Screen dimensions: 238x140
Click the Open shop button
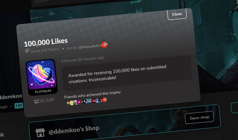pos(199,118)
